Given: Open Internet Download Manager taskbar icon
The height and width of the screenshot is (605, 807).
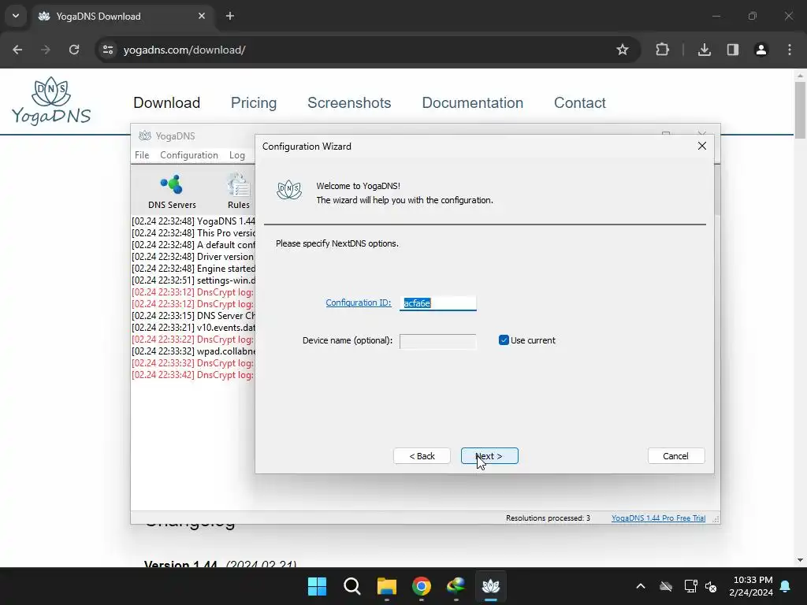Looking at the screenshot, I should (x=456, y=586).
